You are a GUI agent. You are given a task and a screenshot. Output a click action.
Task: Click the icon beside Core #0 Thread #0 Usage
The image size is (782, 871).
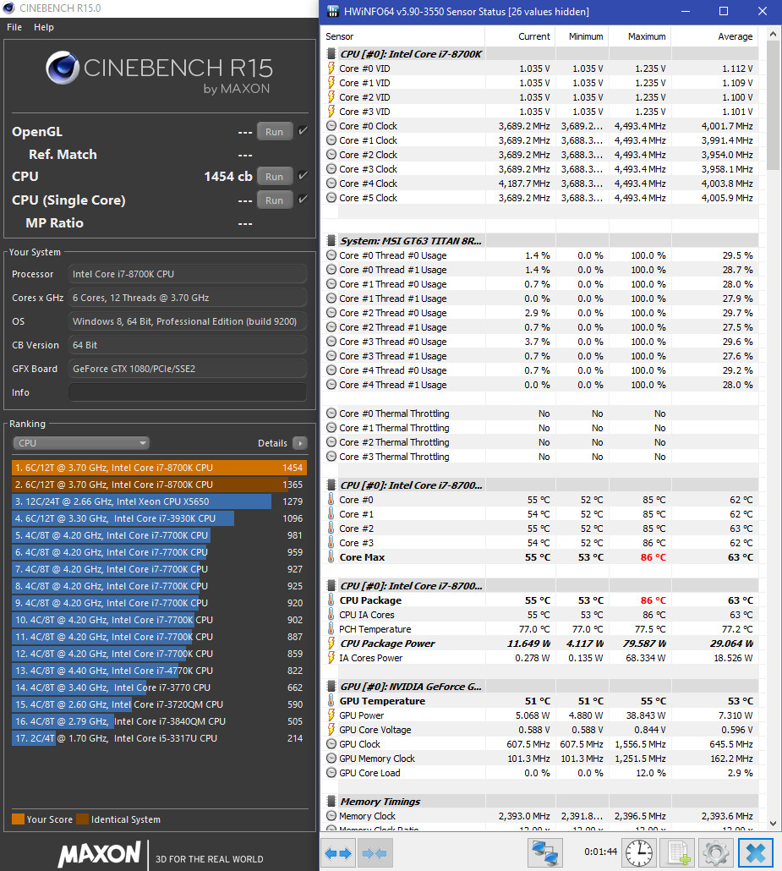[331, 255]
